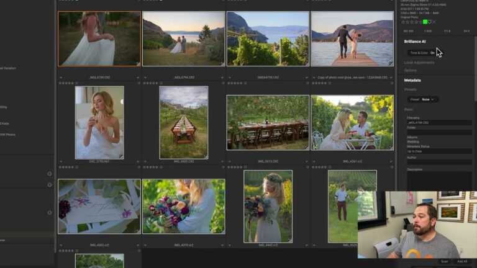
Task: Set star rating on IMG_4302.cr2 cell
Action: tap(66, 167)
